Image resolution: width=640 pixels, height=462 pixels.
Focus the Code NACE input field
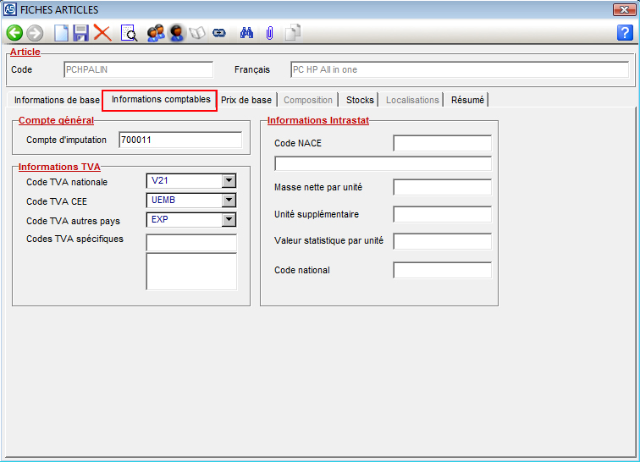pos(442,143)
